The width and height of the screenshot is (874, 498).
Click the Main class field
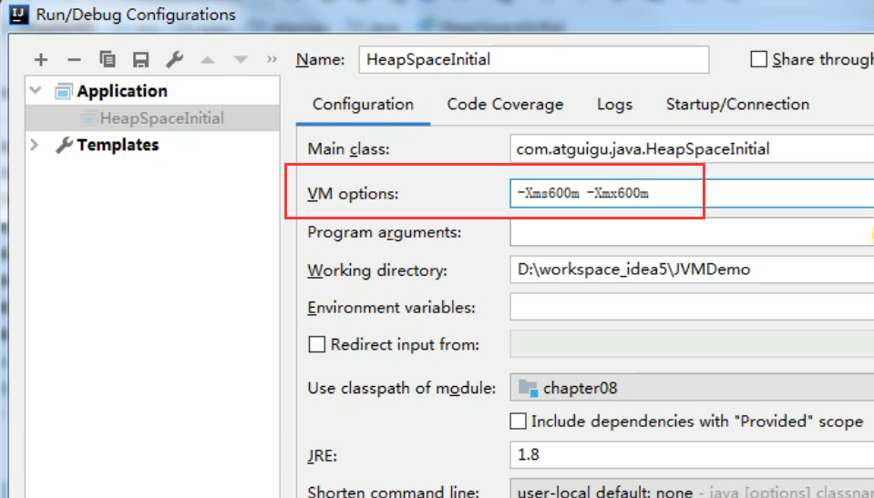(x=692, y=148)
